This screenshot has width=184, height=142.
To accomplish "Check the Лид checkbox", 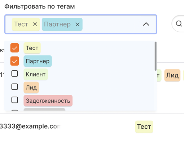I will pos(15,87).
